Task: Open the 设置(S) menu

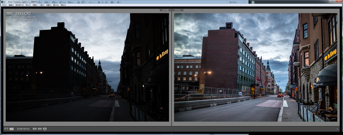Action: point(35,5)
